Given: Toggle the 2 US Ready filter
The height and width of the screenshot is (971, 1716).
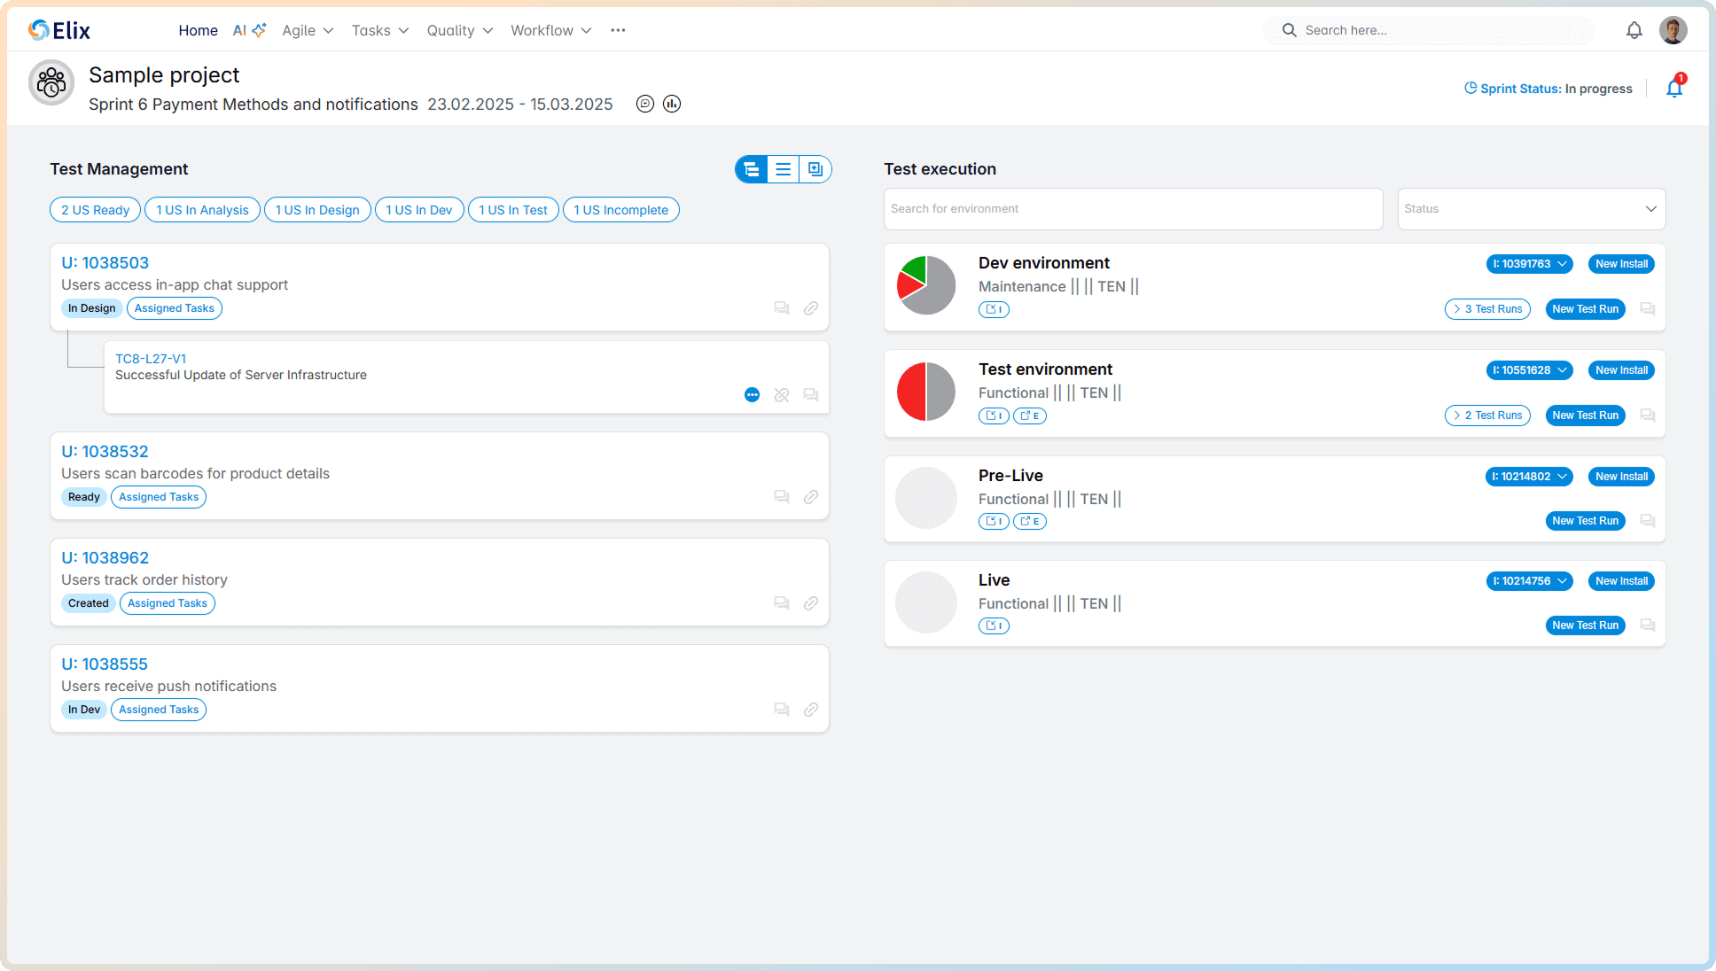Looking at the screenshot, I should tap(96, 210).
